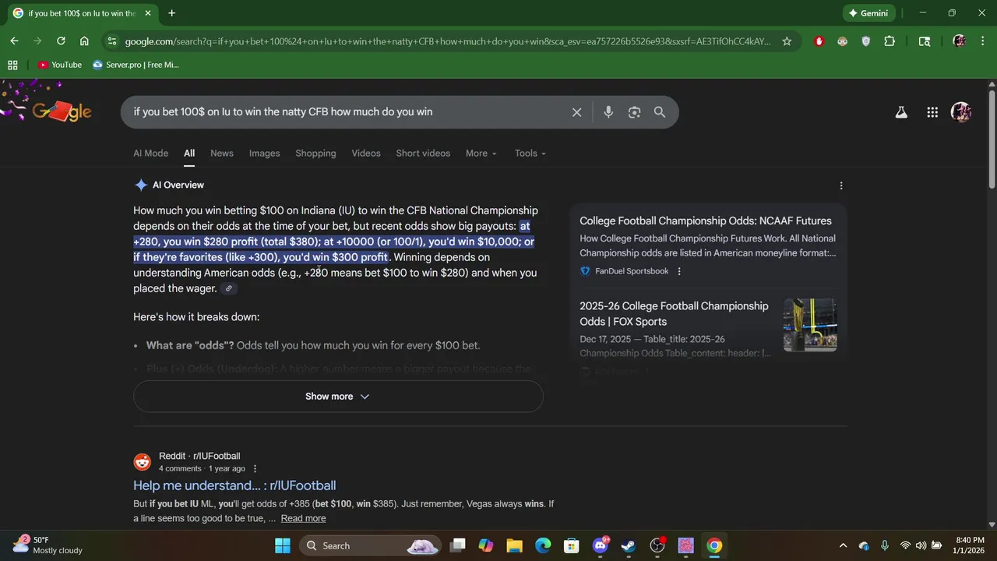997x561 pixels.
Task: Close the Google search results tab
Action: 150,13
